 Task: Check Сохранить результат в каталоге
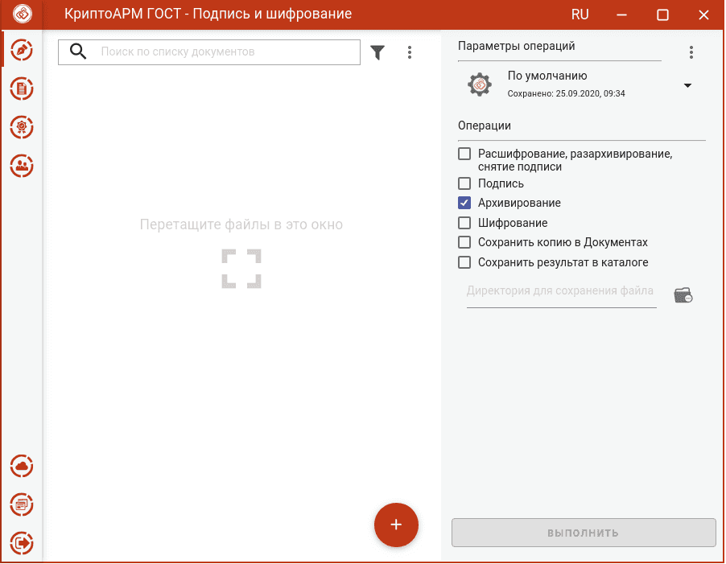click(464, 262)
